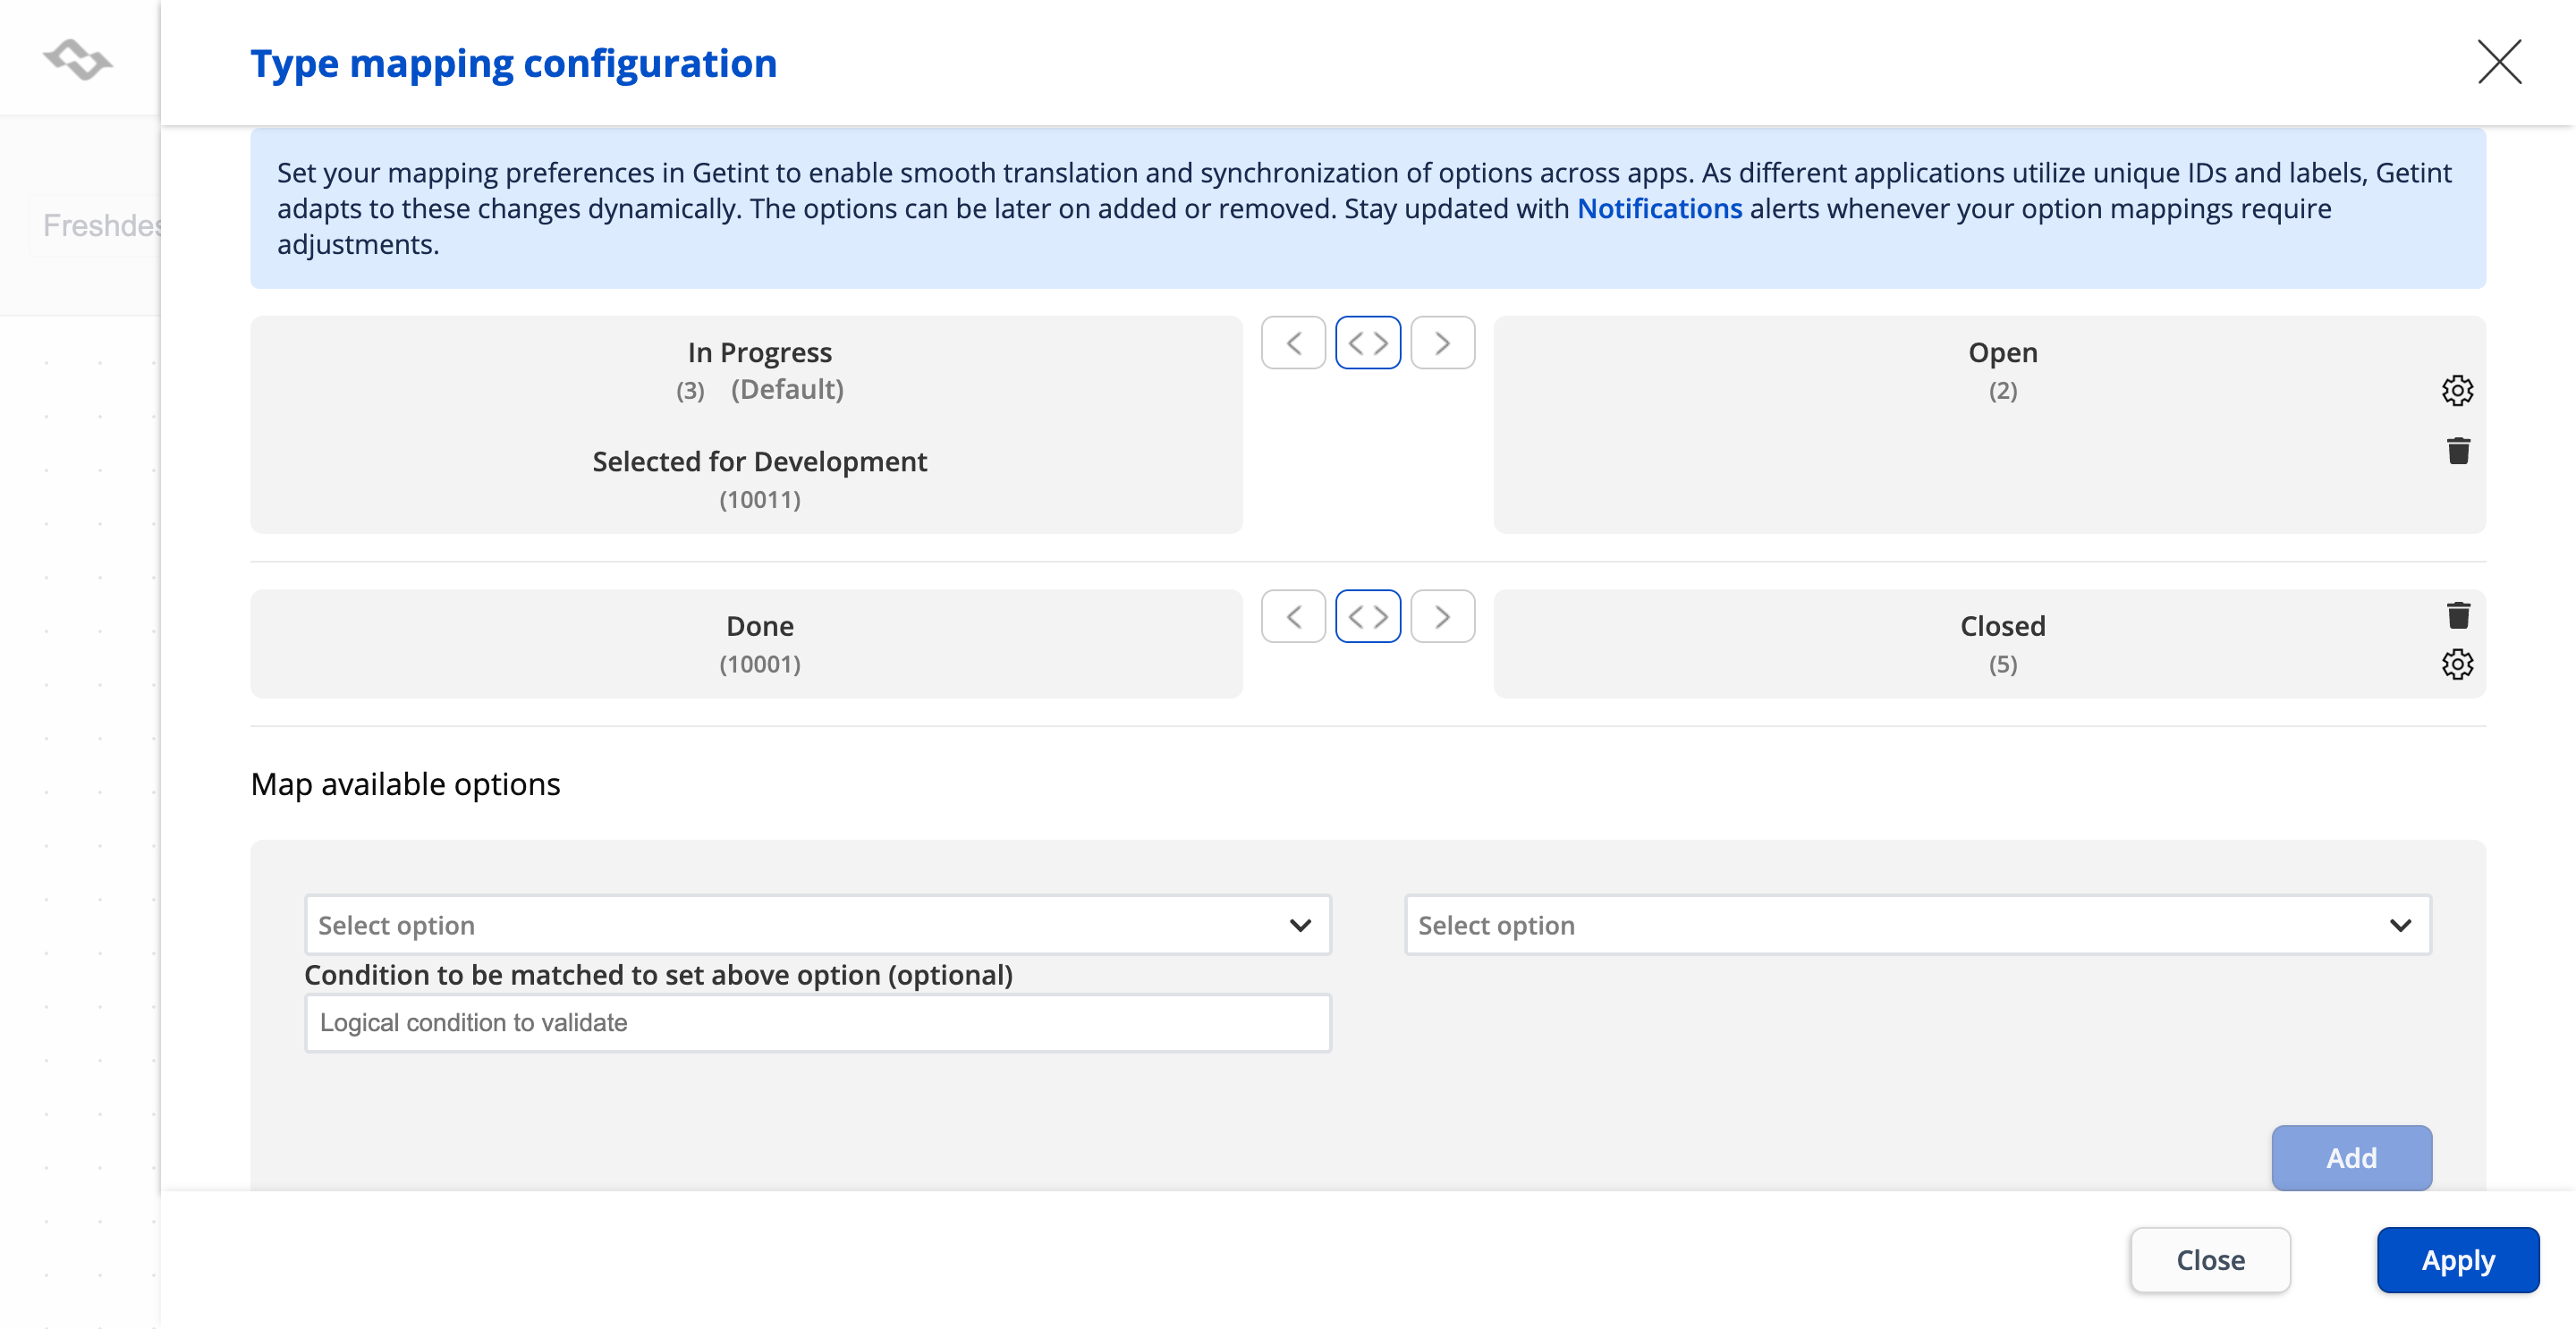The width and height of the screenshot is (2576, 1329).
Task: Open the left Select option dropdown
Action: [x=817, y=925]
